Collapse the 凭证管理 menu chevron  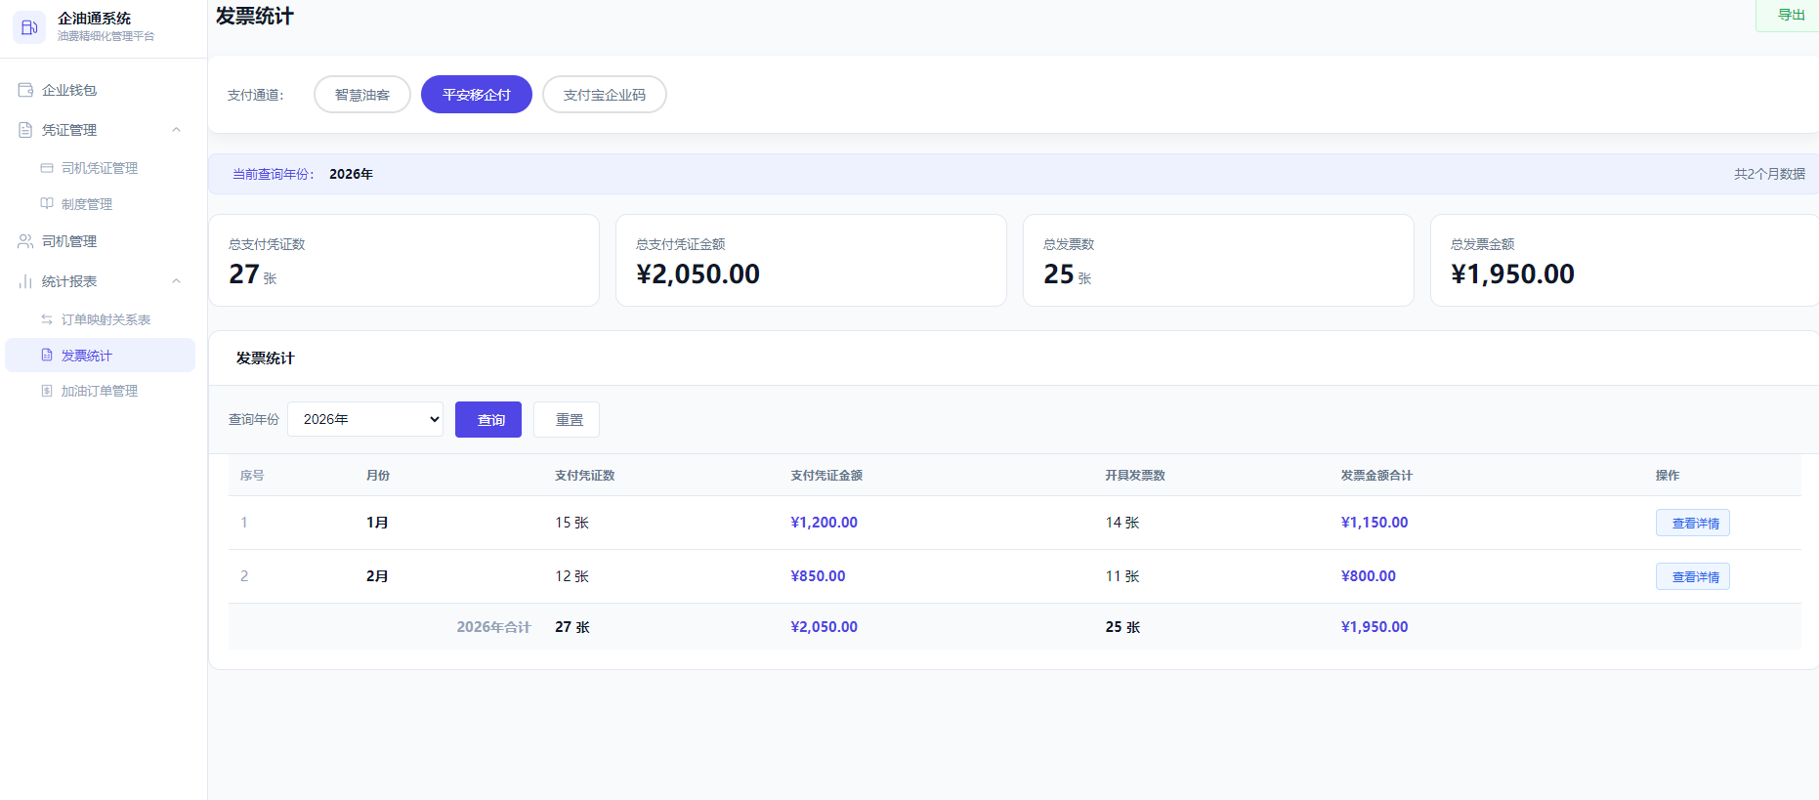pos(177,130)
